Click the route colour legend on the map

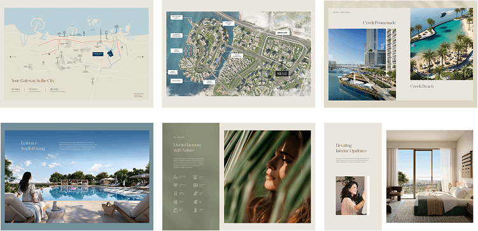point(138,95)
